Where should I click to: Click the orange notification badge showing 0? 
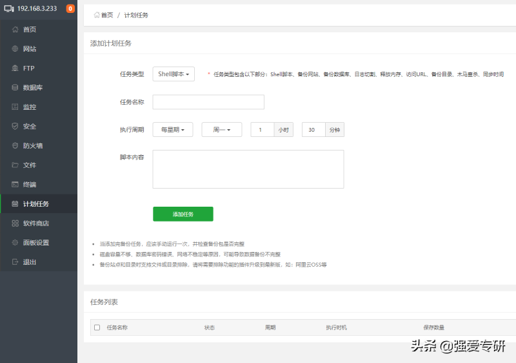[70, 8]
